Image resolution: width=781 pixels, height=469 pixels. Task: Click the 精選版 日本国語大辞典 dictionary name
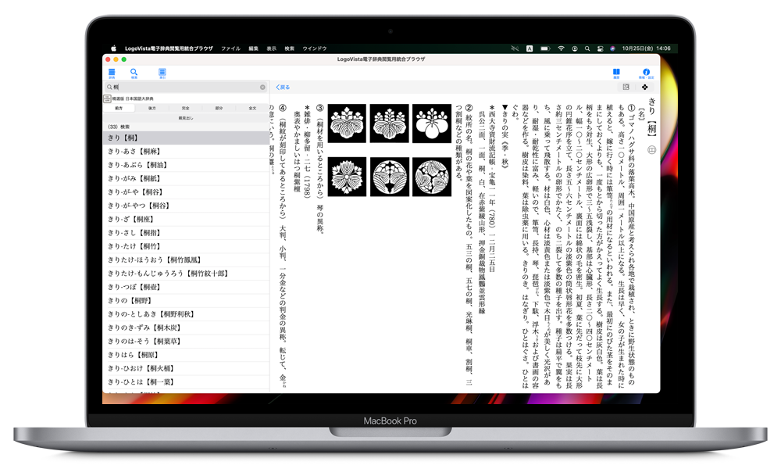point(133,98)
